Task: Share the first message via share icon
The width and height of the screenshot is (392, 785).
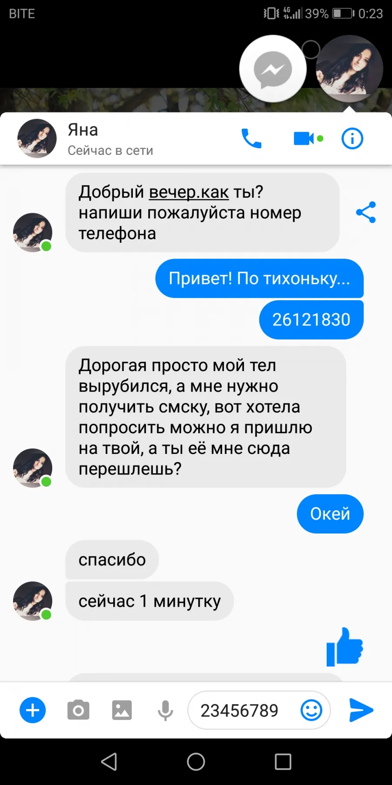Action: click(366, 212)
